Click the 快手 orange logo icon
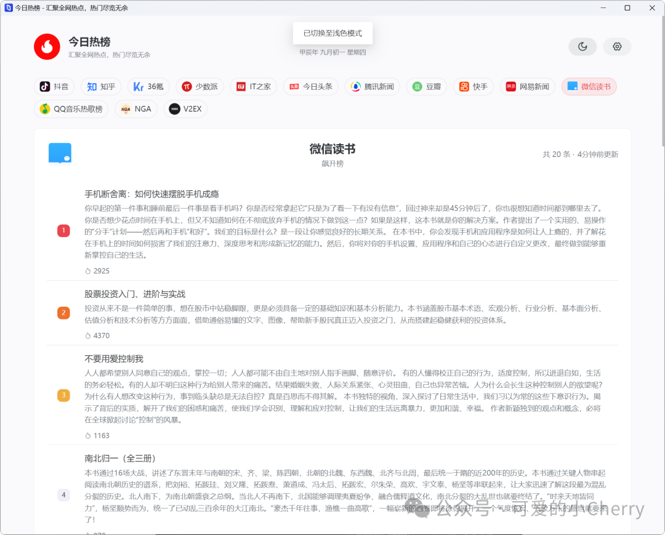The height and width of the screenshot is (535, 665). point(464,86)
